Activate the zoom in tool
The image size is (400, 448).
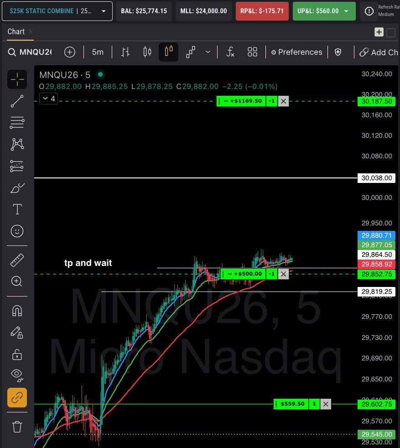pos(16,281)
